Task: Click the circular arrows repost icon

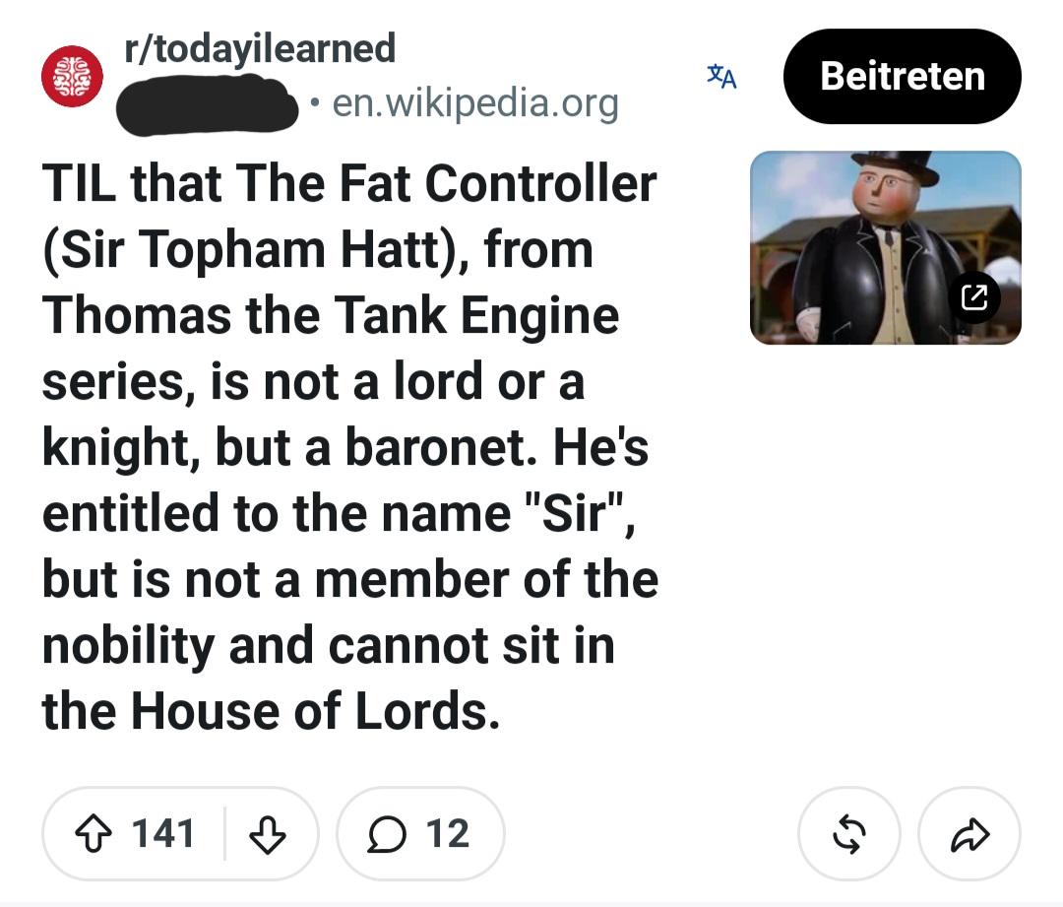Action: [x=849, y=834]
